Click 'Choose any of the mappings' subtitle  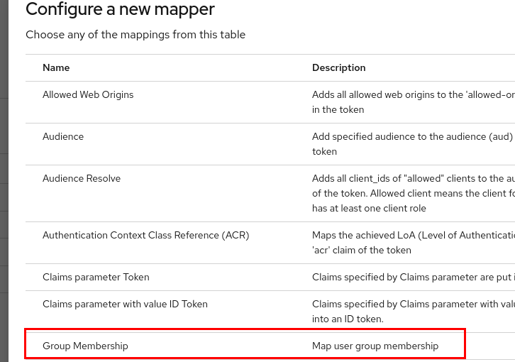click(135, 35)
